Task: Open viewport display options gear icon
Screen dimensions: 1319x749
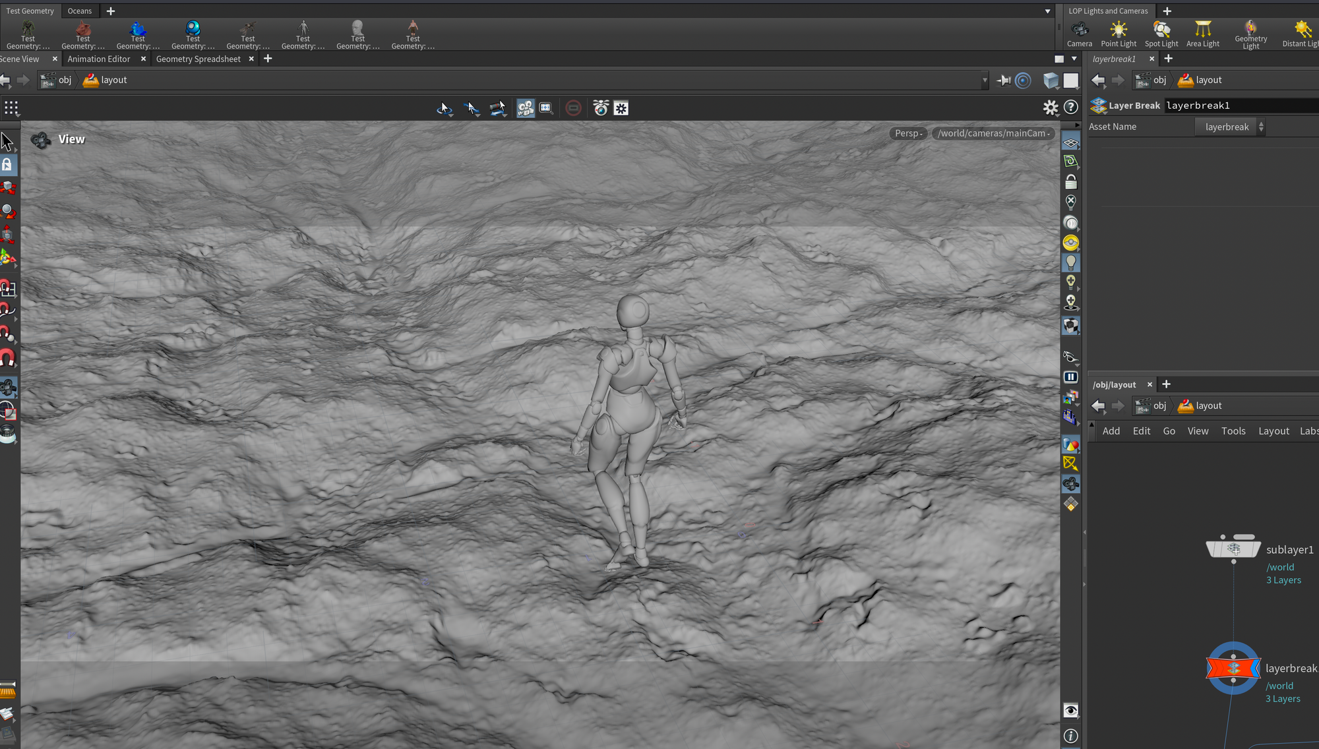Action: tap(1050, 107)
